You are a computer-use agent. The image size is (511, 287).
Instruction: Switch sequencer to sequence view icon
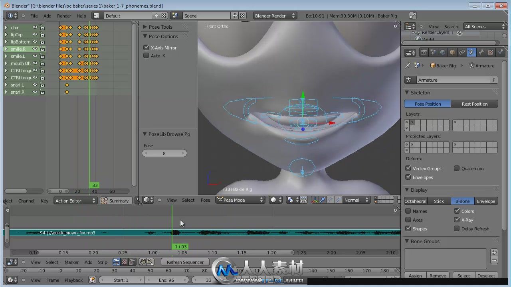[x=117, y=262]
